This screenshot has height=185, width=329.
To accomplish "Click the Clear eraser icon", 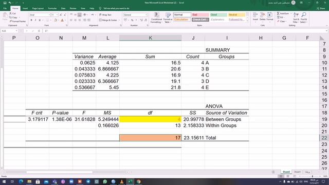I will pos(278,22).
